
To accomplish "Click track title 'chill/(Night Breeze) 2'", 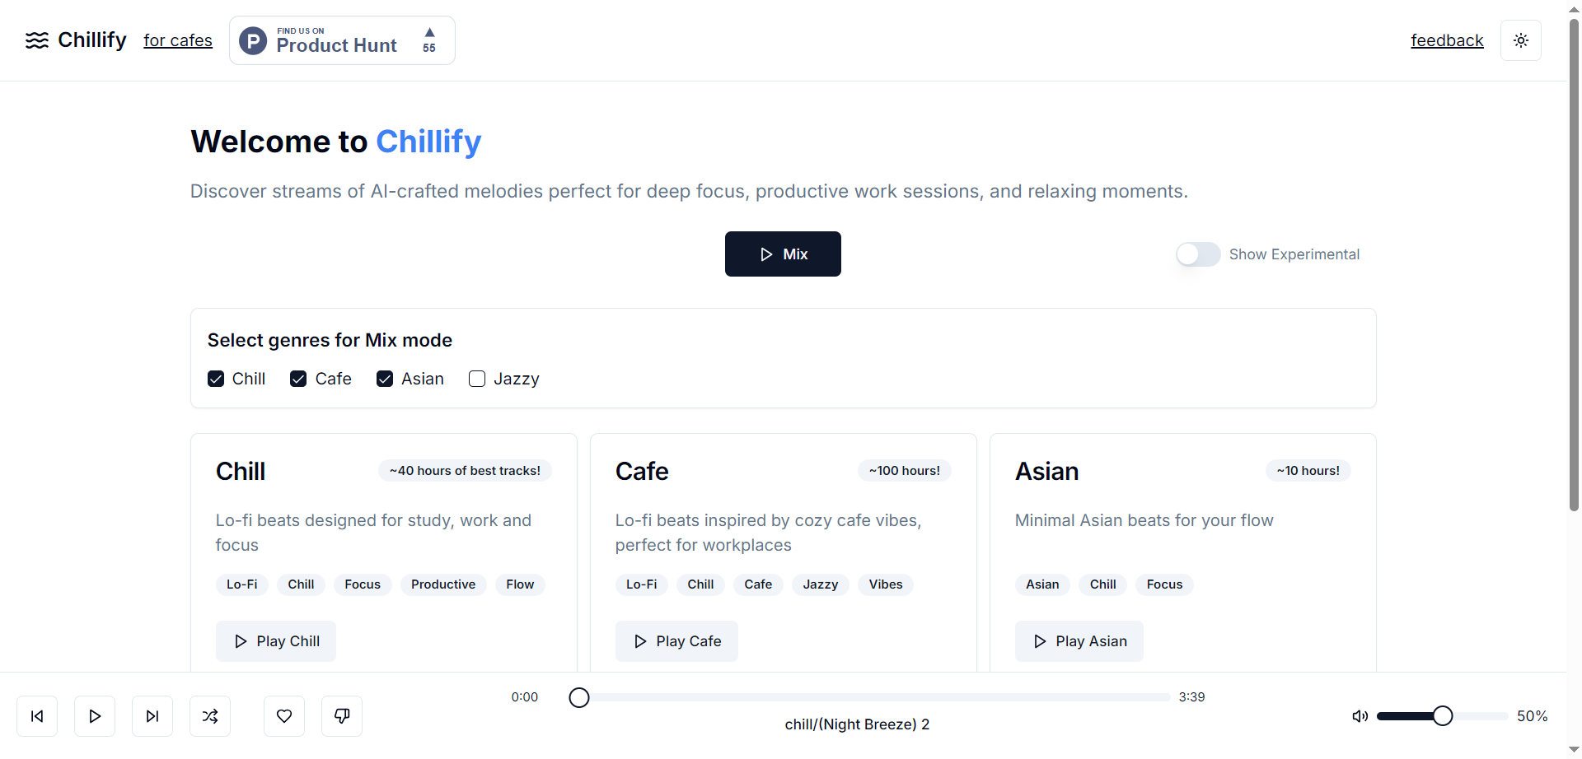I will click(857, 724).
